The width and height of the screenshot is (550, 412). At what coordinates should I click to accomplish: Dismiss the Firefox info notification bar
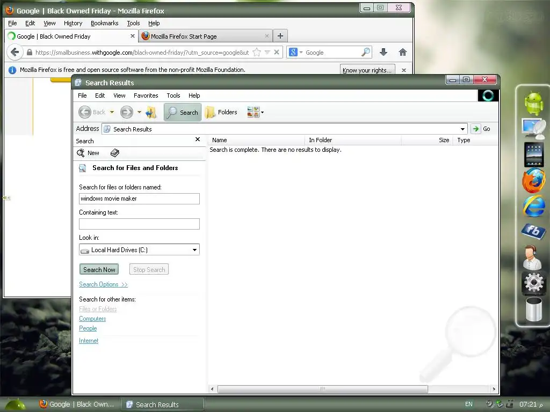click(404, 70)
